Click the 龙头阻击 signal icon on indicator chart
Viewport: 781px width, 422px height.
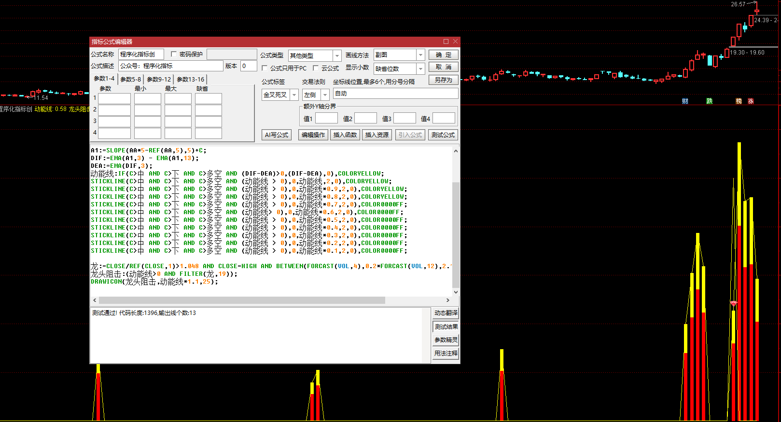point(734,304)
